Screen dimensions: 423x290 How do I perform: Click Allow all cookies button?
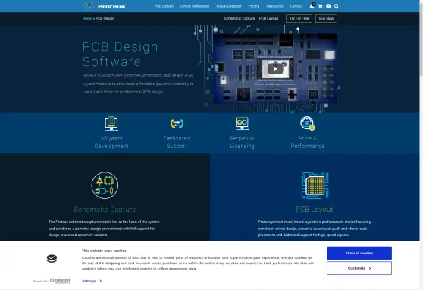point(359,253)
